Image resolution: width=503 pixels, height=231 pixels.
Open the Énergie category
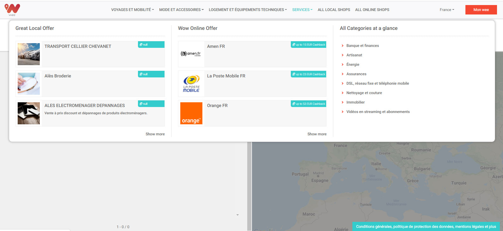pos(353,65)
